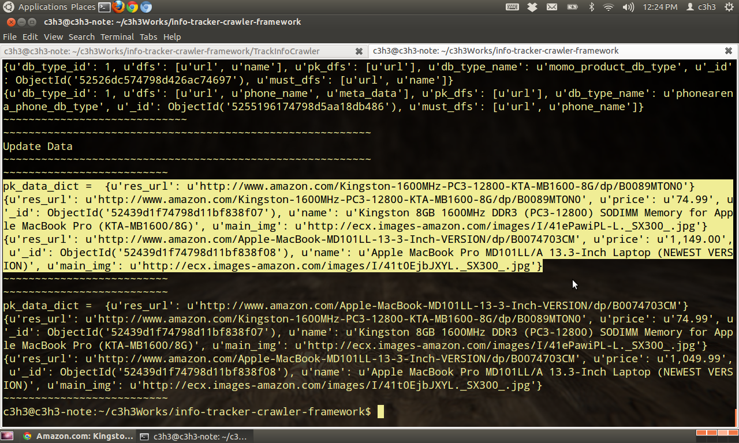The image size is (739, 443).
Task: Open the 12:24 PM clock calendar
Action: [660, 7]
